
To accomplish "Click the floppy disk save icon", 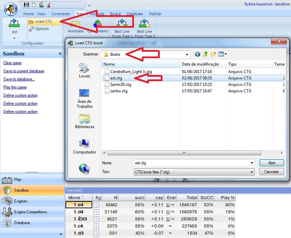I will coord(26,5).
